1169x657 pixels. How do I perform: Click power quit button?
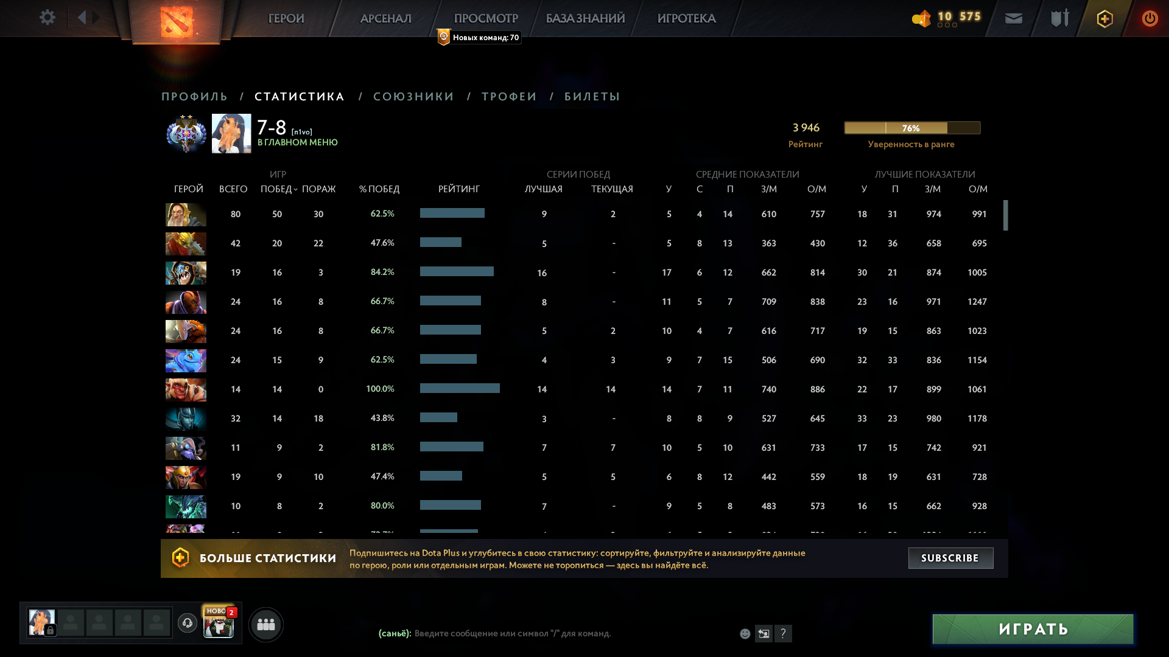(x=1150, y=18)
